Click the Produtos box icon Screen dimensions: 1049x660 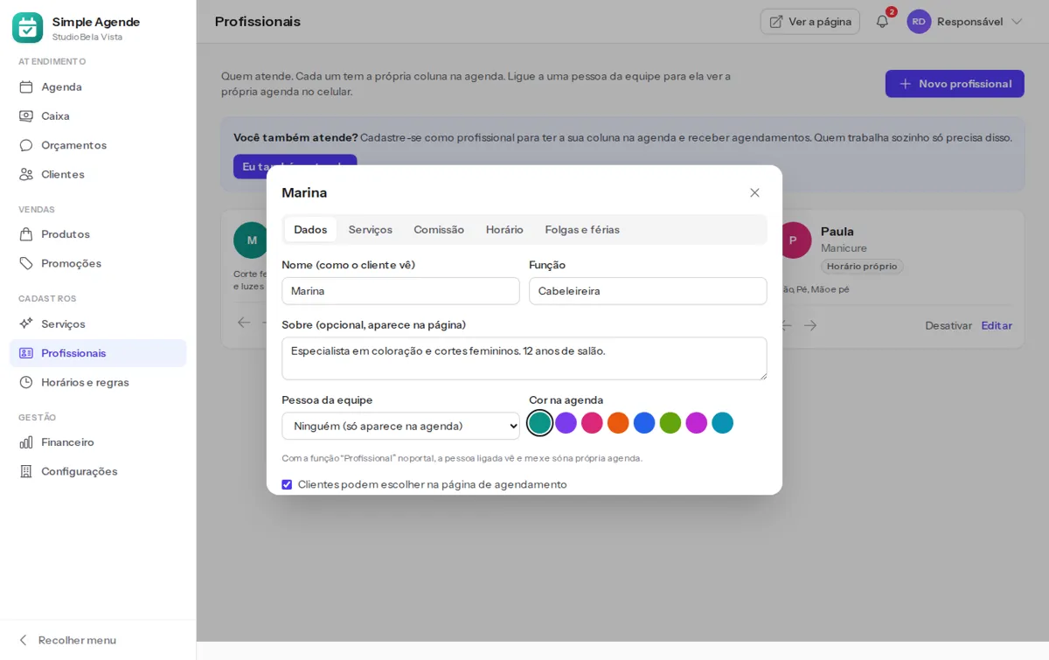click(26, 234)
